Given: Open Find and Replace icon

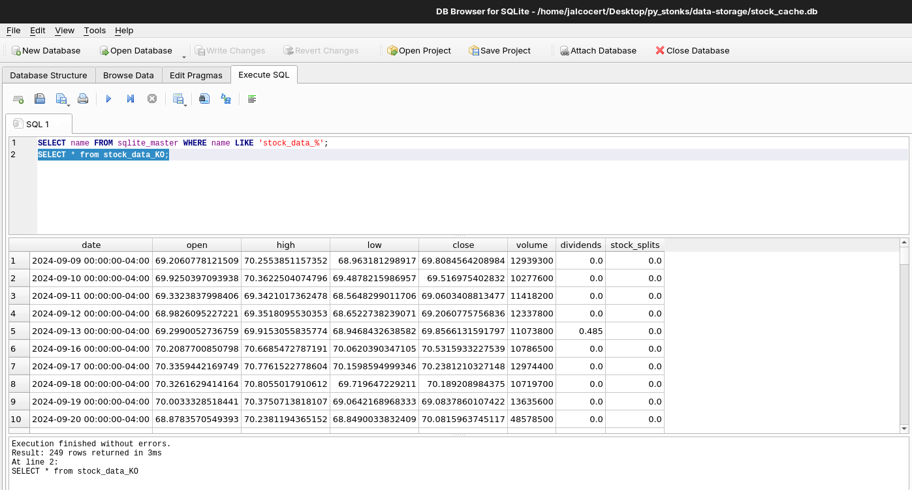Looking at the screenshot, I should 226,99.
